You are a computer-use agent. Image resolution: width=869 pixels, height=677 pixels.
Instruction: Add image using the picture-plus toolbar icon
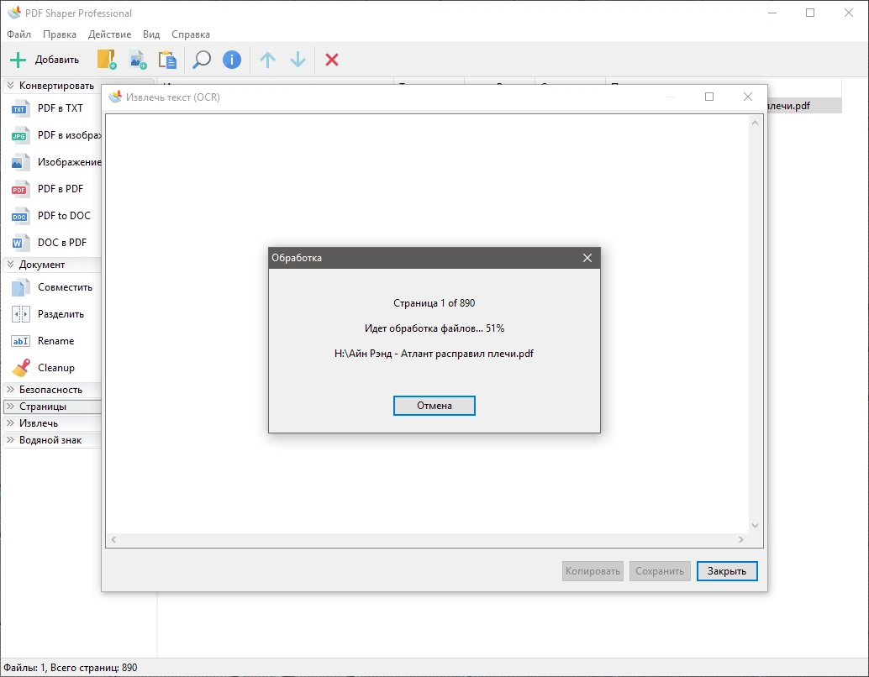[x=138, y=60]
